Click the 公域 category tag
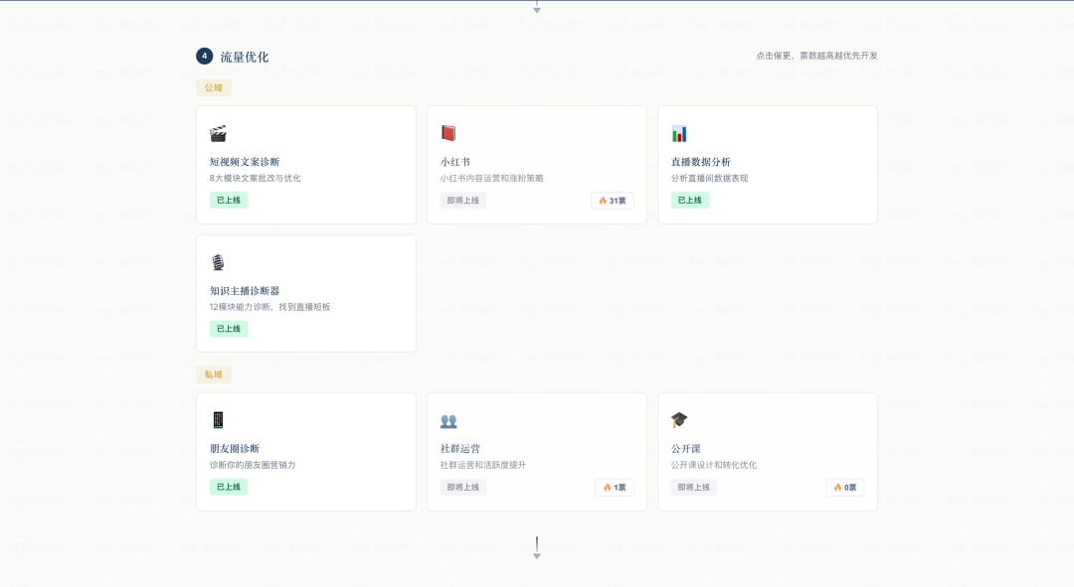 (214, 87)
